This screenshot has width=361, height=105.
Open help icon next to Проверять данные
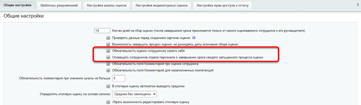194,38
